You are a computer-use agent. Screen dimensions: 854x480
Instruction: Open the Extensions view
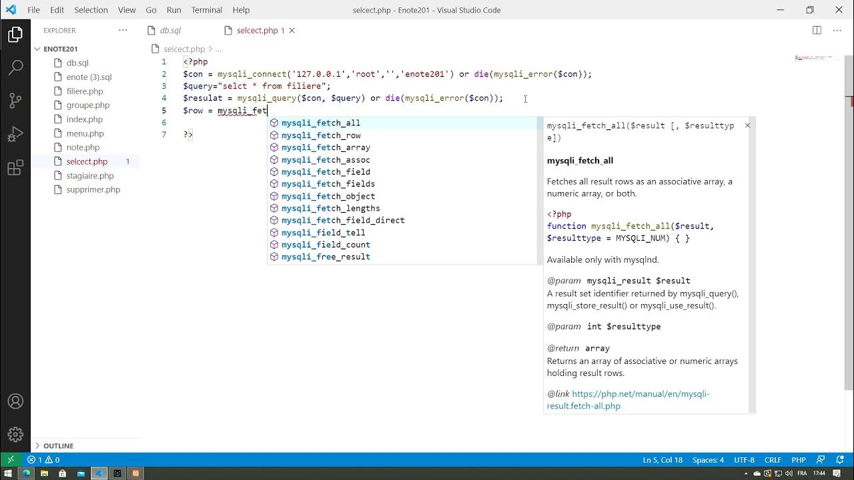pos(15,168)
